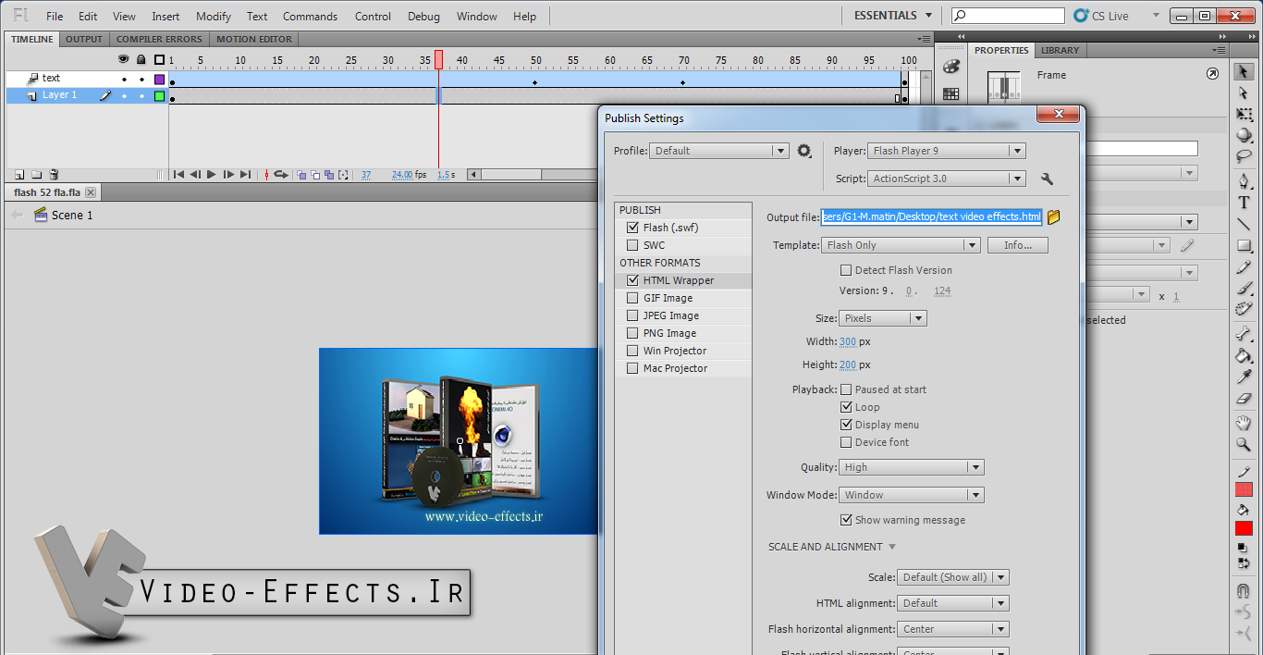Select the Lasso tool
Image resolution: width=1263 pixels, height=655 pixels.
[1244, 156]
